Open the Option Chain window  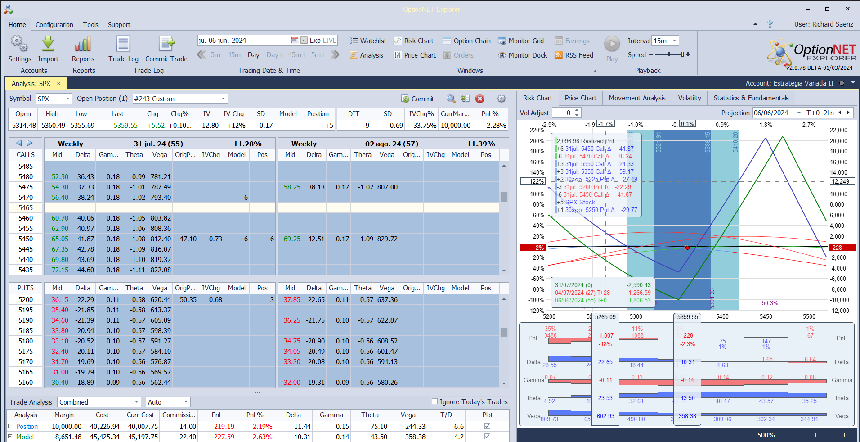pos(467,41)
